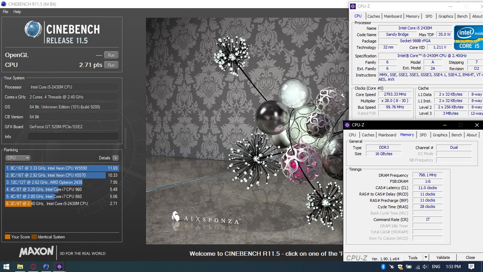Viewport: 483px width, 272px height.
Task: Click the Info text field
Action: click(x=73, y=137)
